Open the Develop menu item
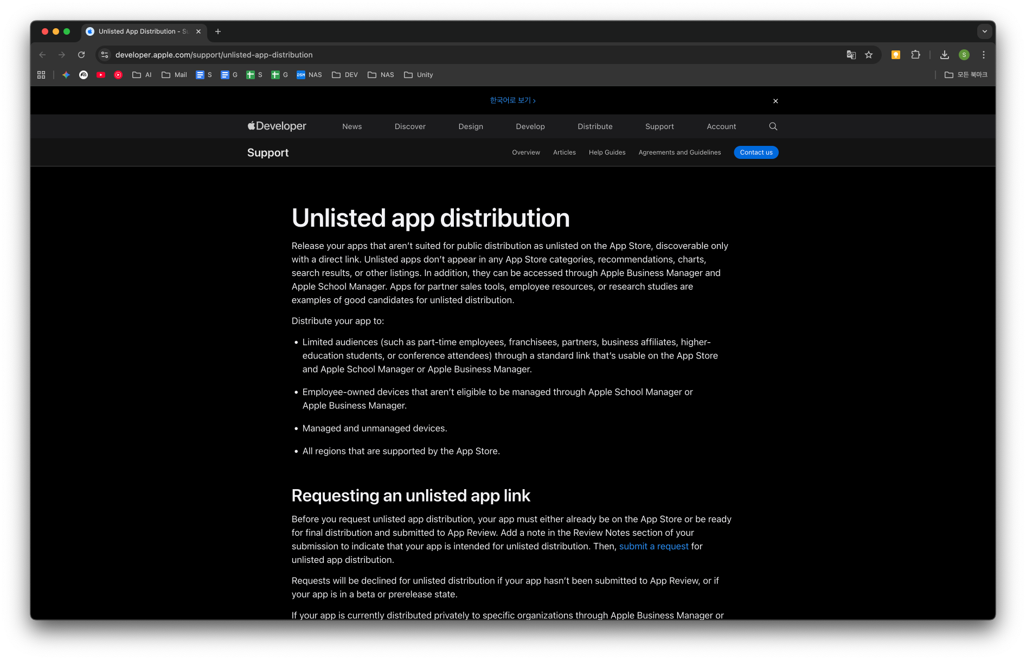 pos(530,126)
